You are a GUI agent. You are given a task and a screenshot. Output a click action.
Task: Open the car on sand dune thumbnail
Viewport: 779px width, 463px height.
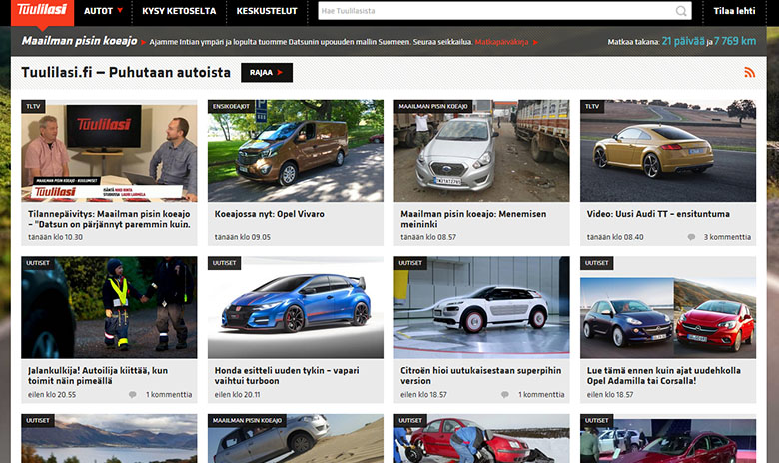pyautogui.click(x=295, y=439)
